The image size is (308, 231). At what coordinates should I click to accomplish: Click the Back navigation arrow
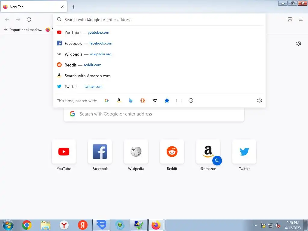[x=7, y=20]
